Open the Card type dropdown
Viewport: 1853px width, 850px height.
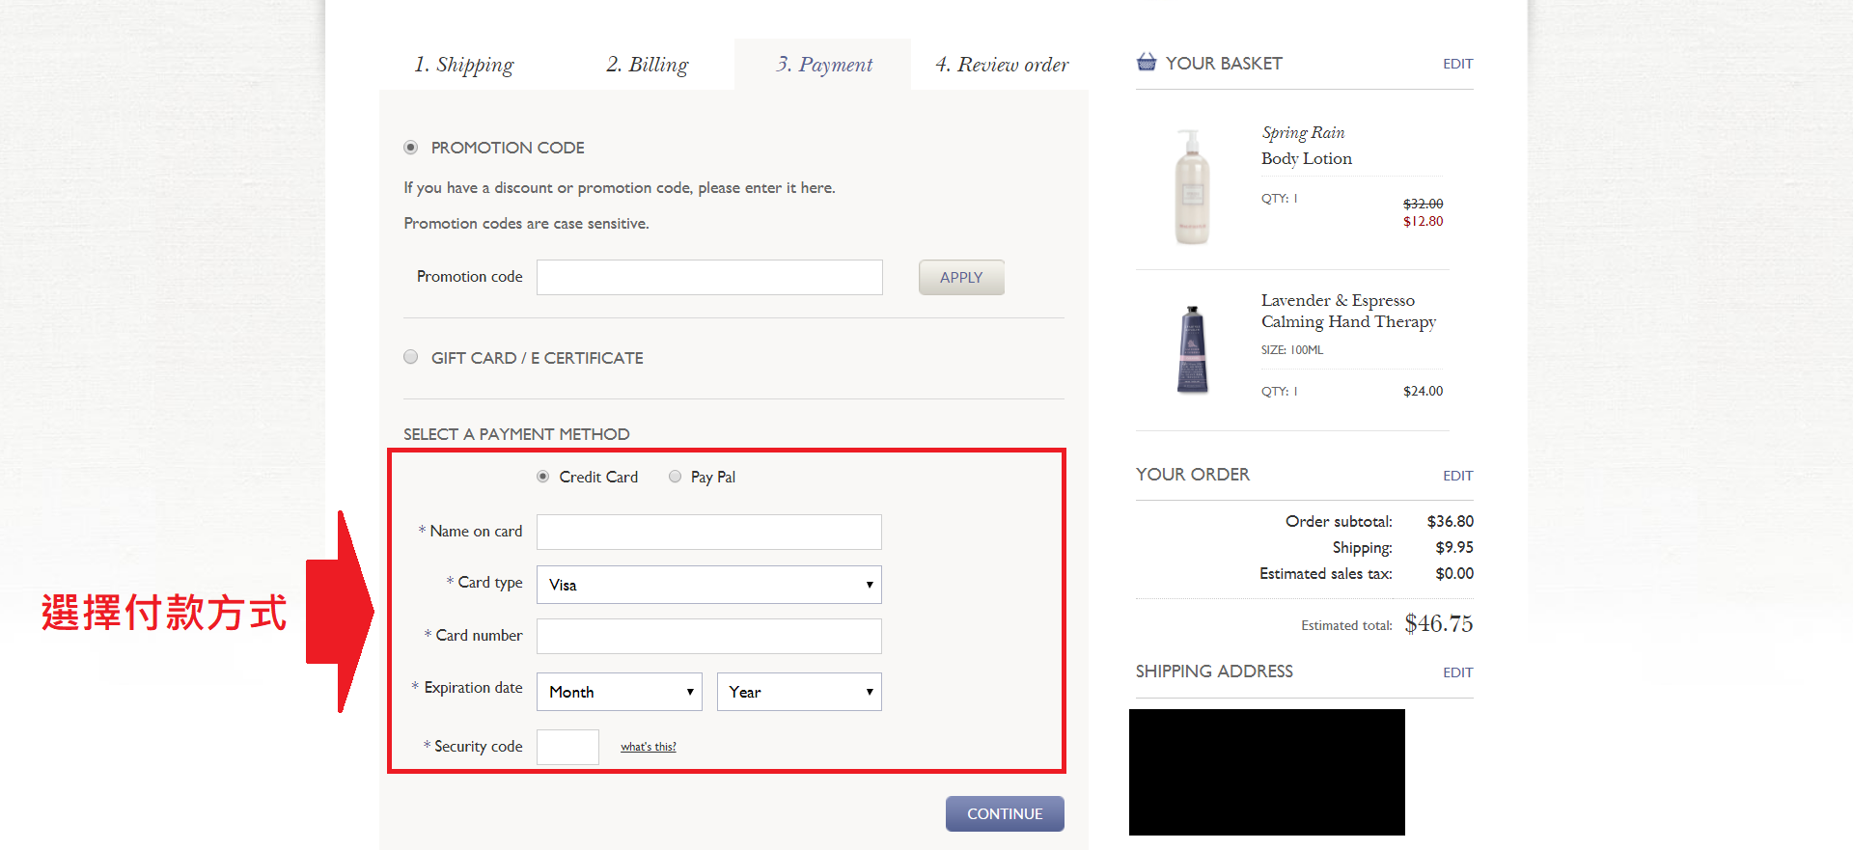click(708, 585)
